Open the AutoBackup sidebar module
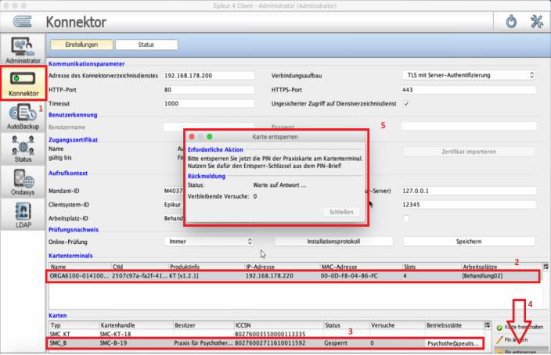This screenshot has height=355, width=551. (23, 117)
